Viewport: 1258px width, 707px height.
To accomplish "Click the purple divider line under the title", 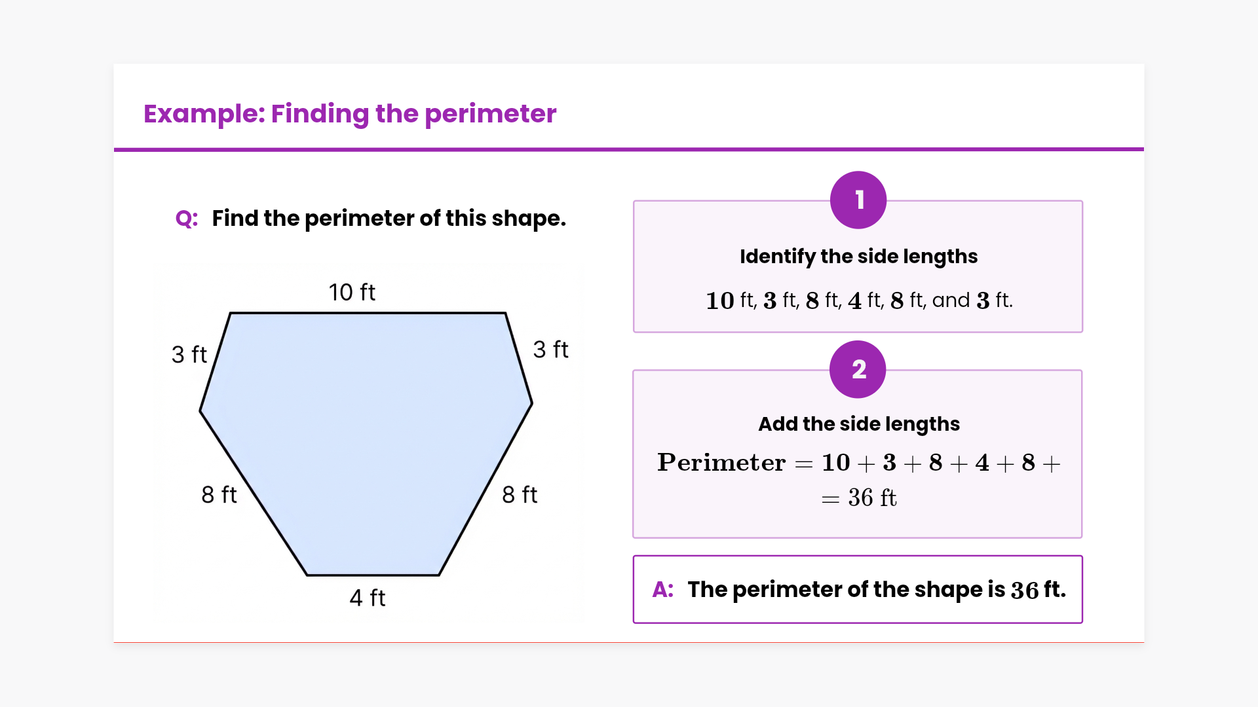I will click(629, 149).
